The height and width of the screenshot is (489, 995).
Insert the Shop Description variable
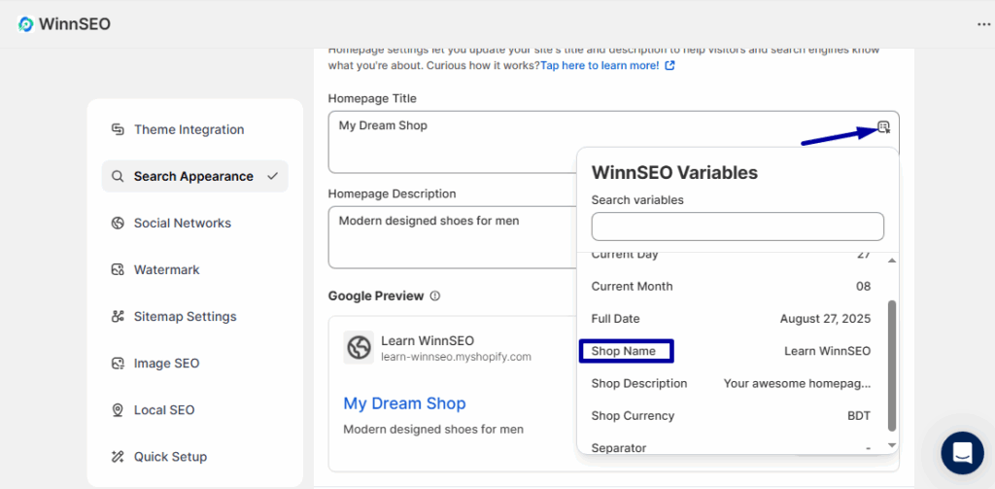731,384
